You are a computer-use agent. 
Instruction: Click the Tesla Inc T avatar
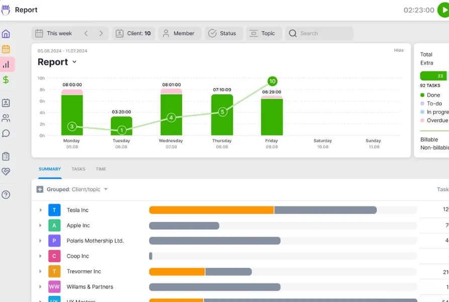(x=54, y=210)
